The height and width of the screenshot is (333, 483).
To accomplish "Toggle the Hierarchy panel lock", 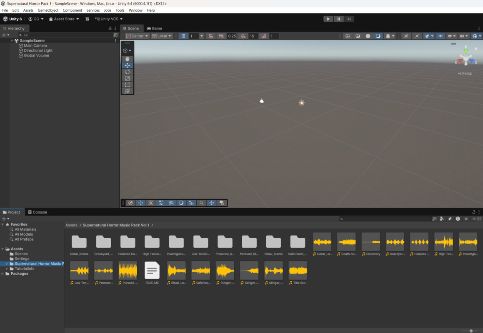I will pos(110,28).
